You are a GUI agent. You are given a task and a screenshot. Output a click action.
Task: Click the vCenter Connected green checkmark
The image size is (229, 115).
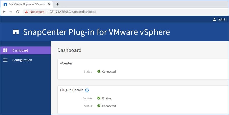click(99, 71)
